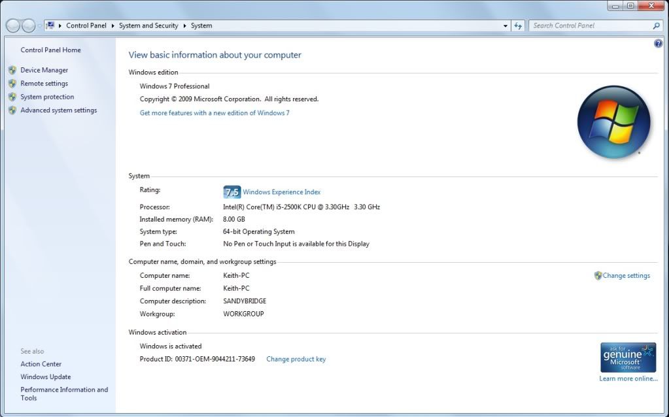Click Get more features with new edition link

[214, 113]
